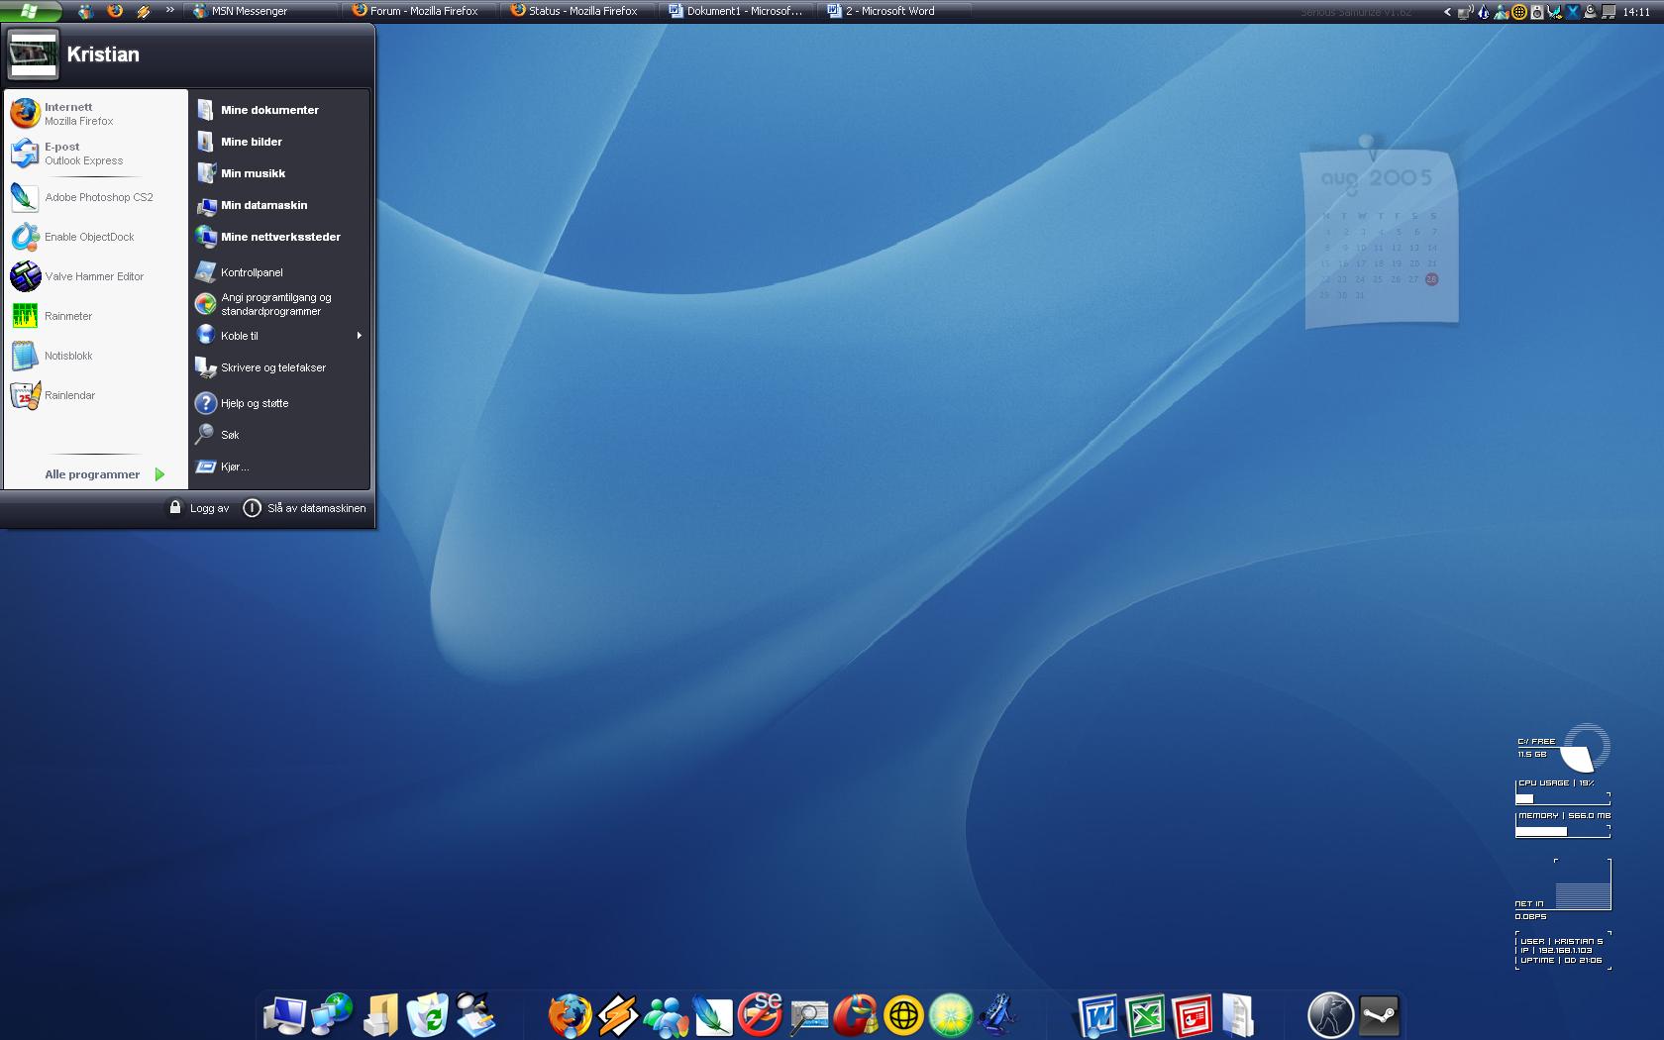Open Mine dokumenter folder
Image resolution: width=1664 pixels, height=1040 pixels.
tap(280, 110)
